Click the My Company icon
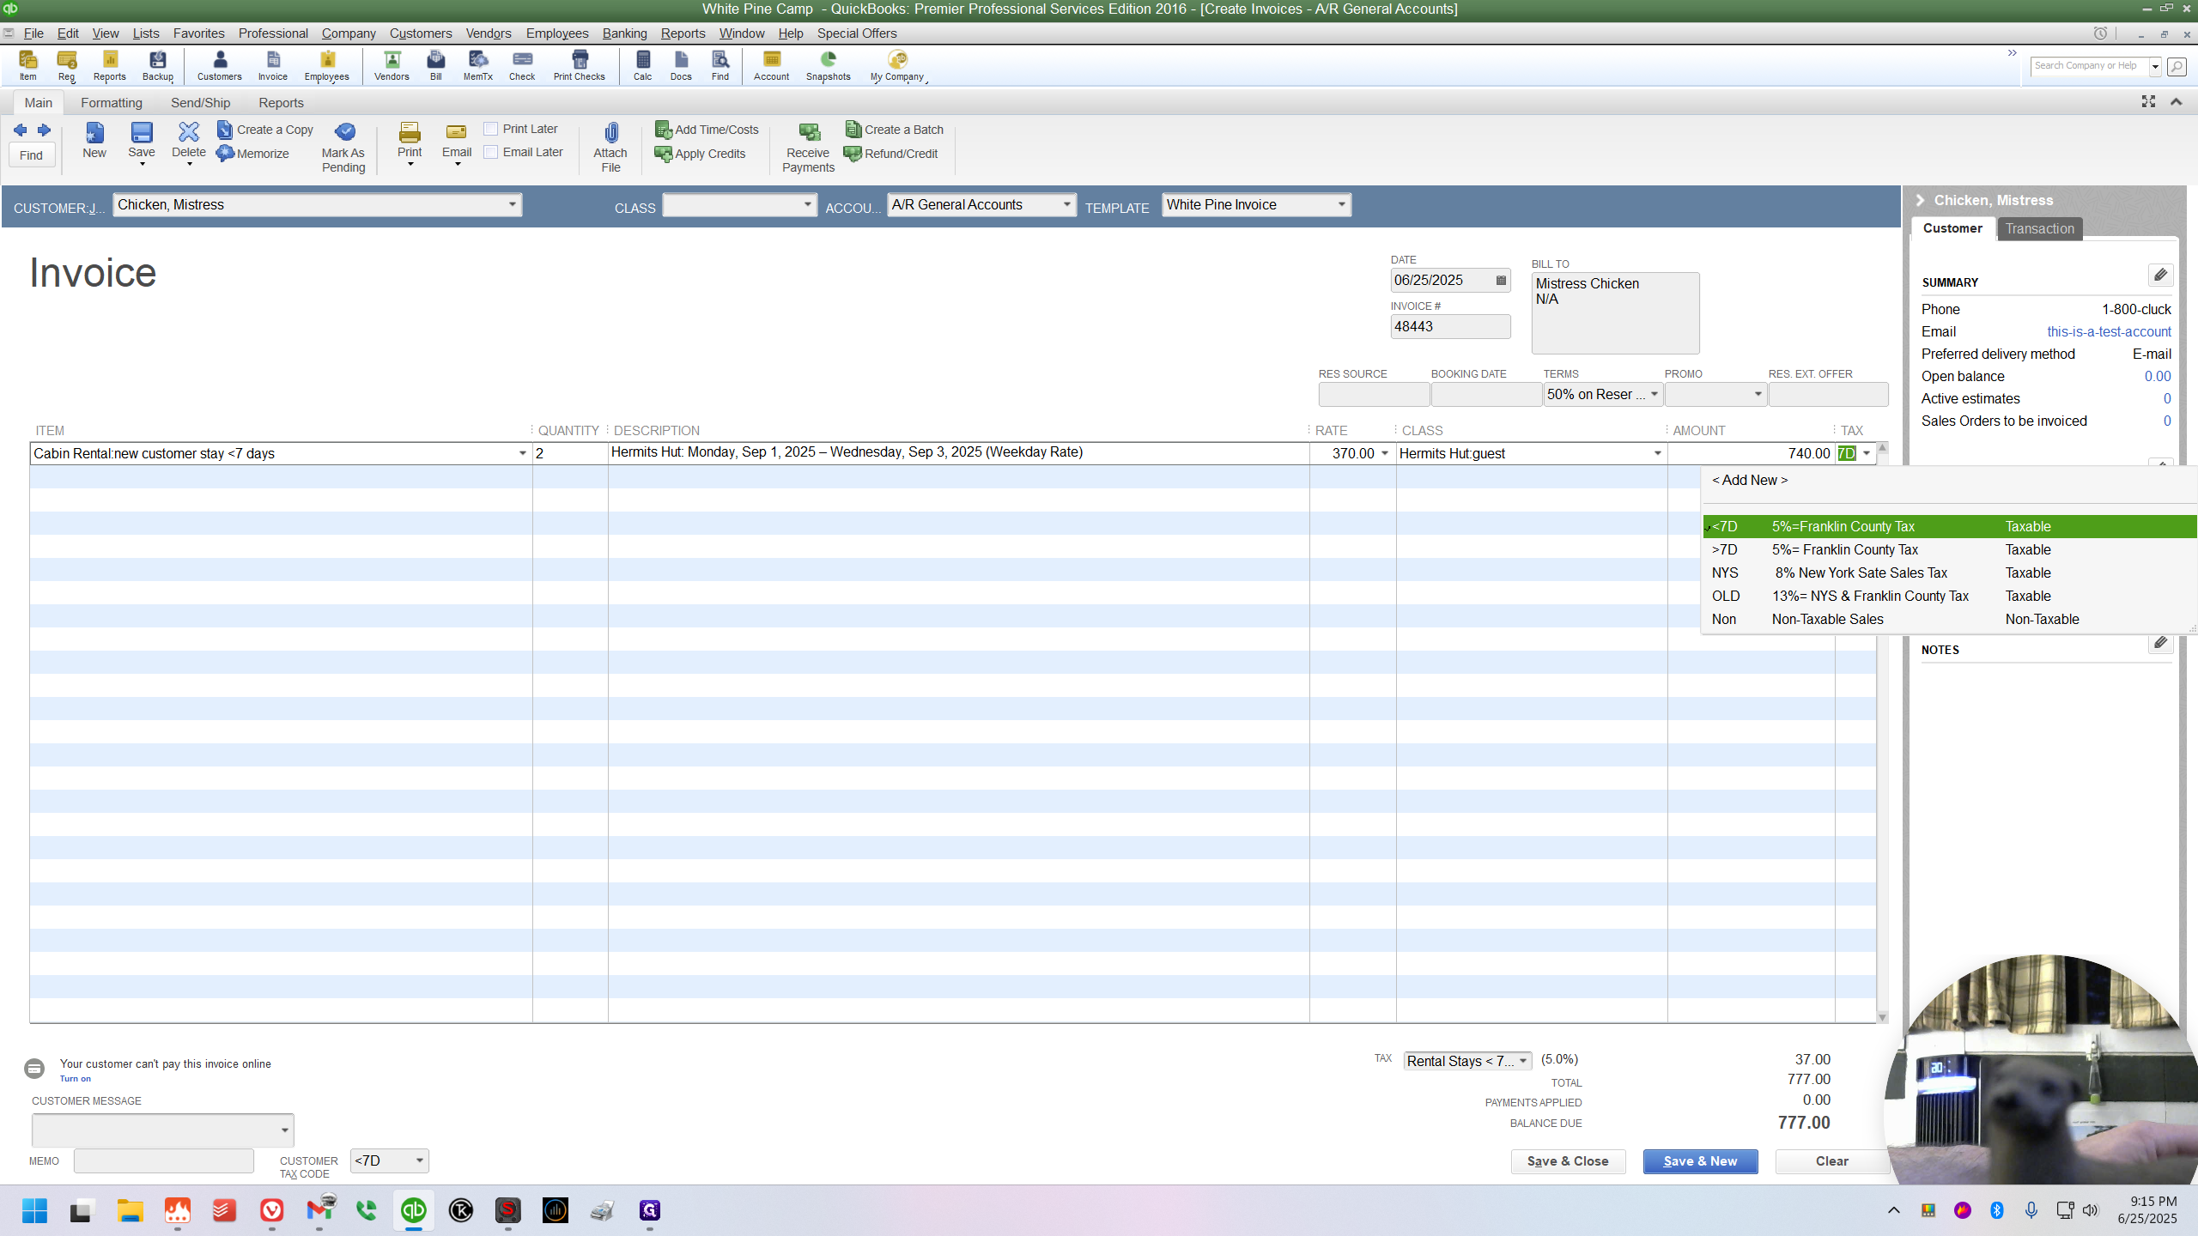 (x=897, y=65)
